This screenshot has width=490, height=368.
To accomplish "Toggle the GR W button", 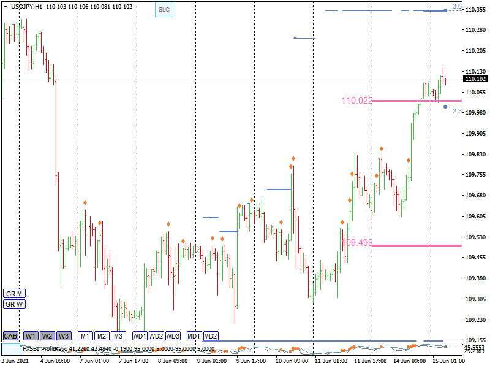I will tap(14, 304).
